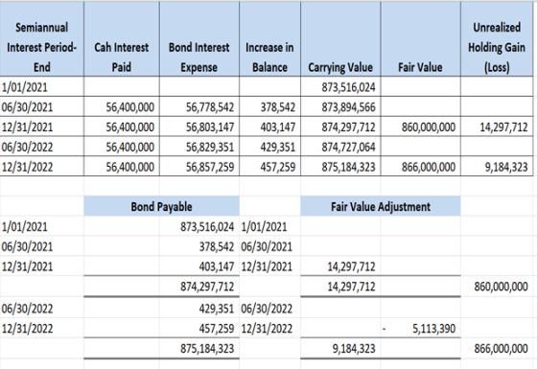Select the Fair Value Adjustment ledger heading
Screen dimensions: 537x369
[x=381, y=206]
